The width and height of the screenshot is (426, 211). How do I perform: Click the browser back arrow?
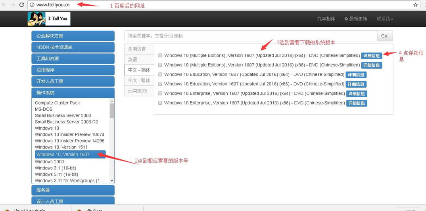5,5
